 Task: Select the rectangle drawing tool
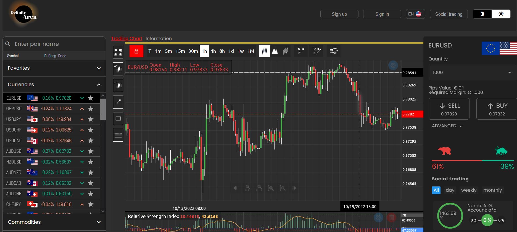click(118, 119)
